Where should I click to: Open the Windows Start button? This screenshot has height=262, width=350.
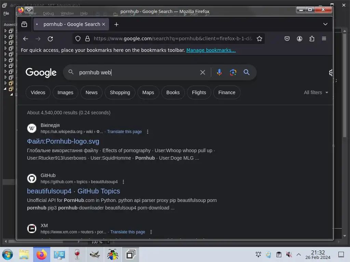pos(8,254)
